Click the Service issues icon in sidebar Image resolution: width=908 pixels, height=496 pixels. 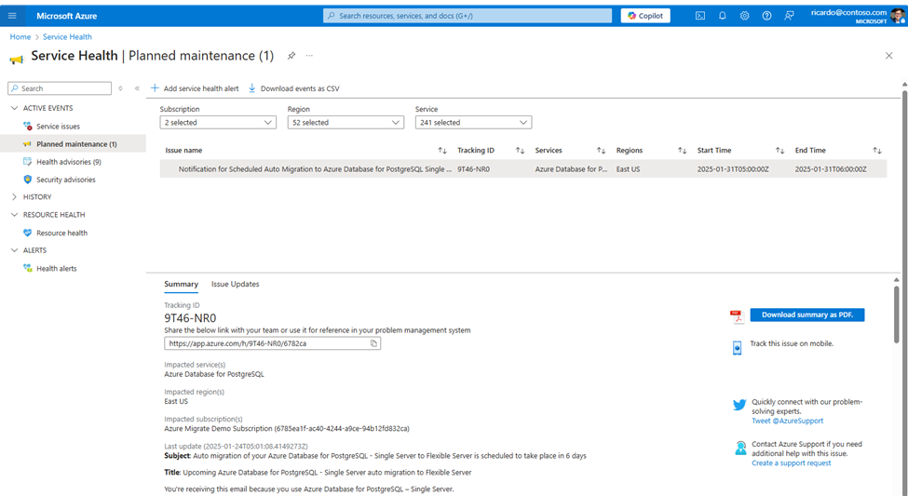[27, 127]
